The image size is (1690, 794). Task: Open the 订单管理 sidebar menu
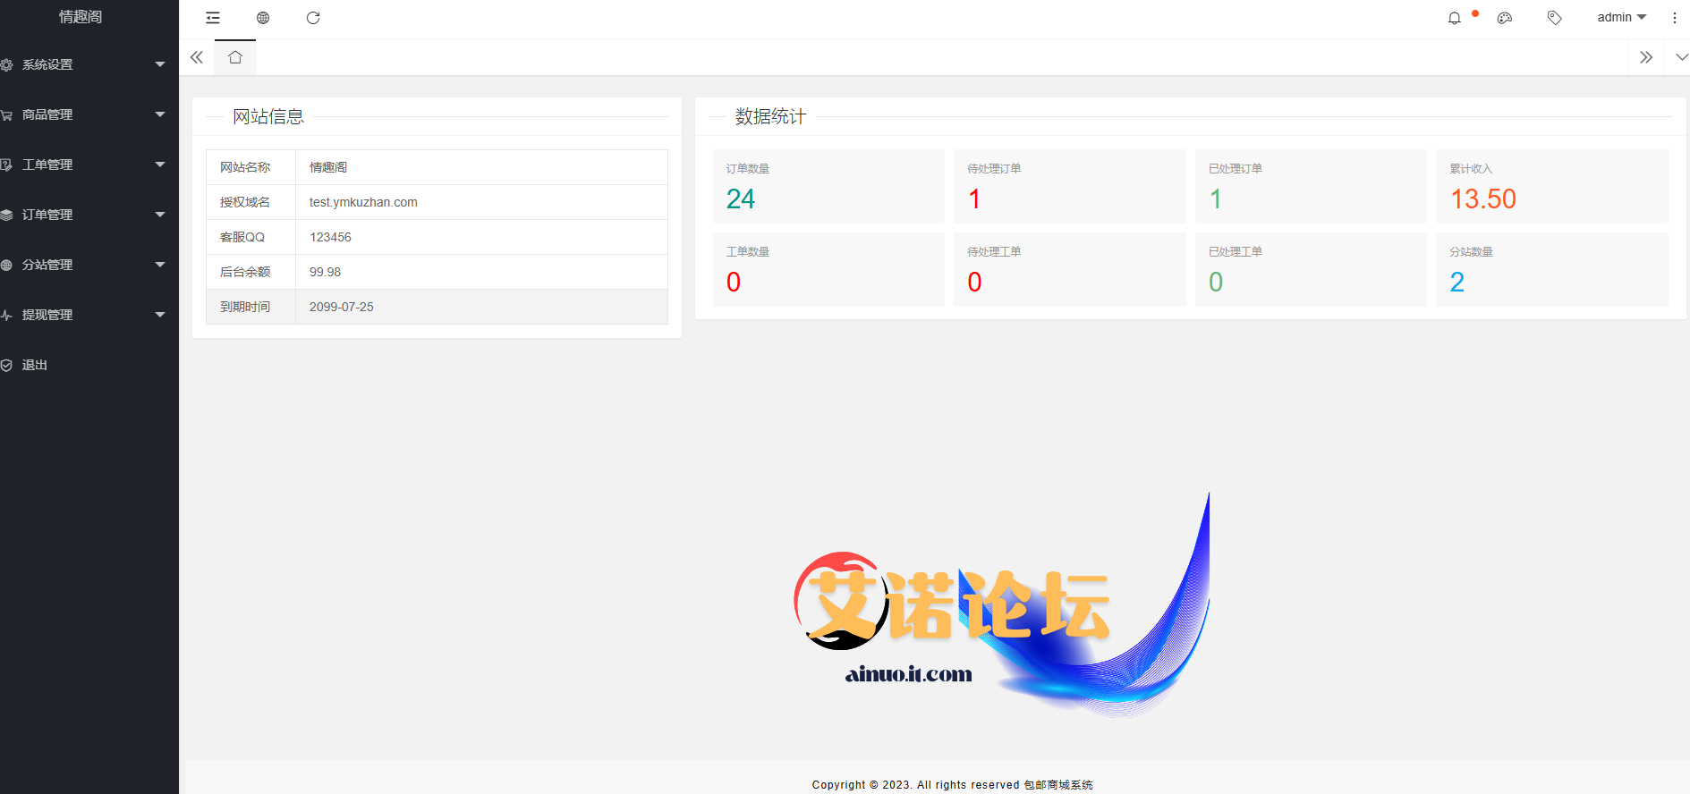point(89,215)
